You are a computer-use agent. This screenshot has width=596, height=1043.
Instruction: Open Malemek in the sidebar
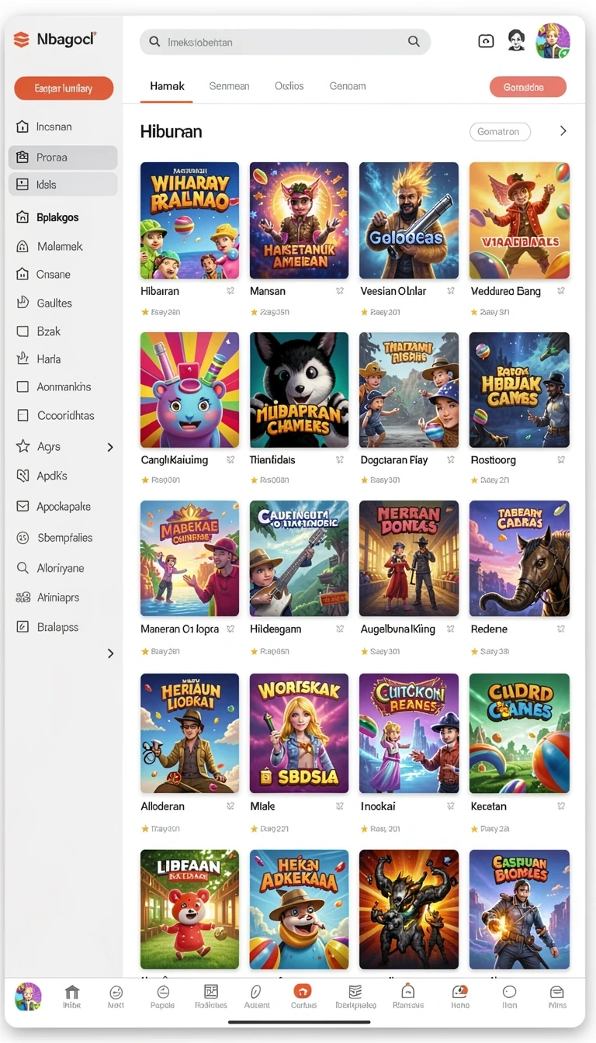click(x=60, y=246)
